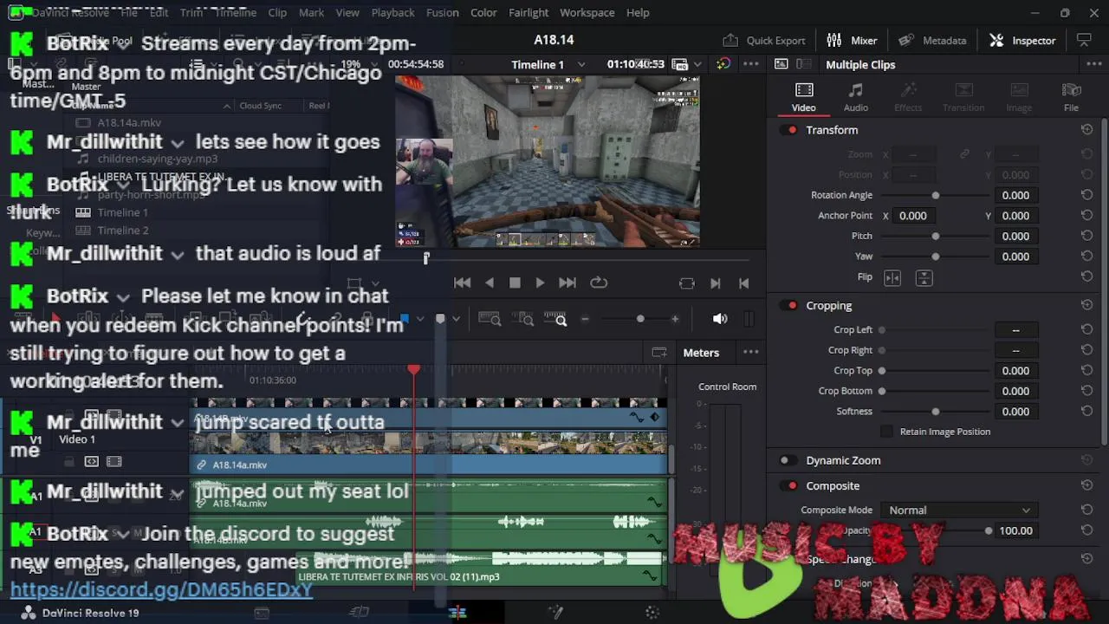Image resolution: width=1109 pixels, height=624 pixels.
Task: Open the marker color dropdown arrow
Action: tap(456, 319)
